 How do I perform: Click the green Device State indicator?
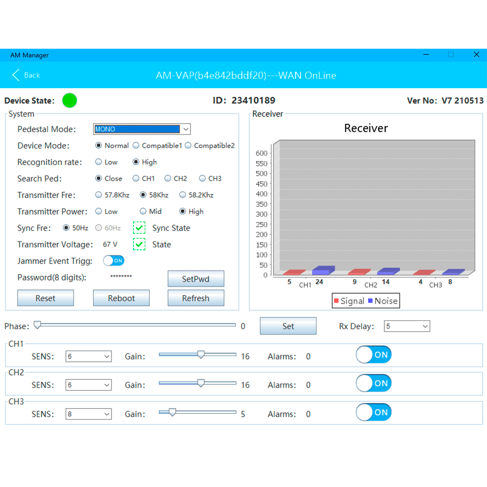click(x=70, y=101)
